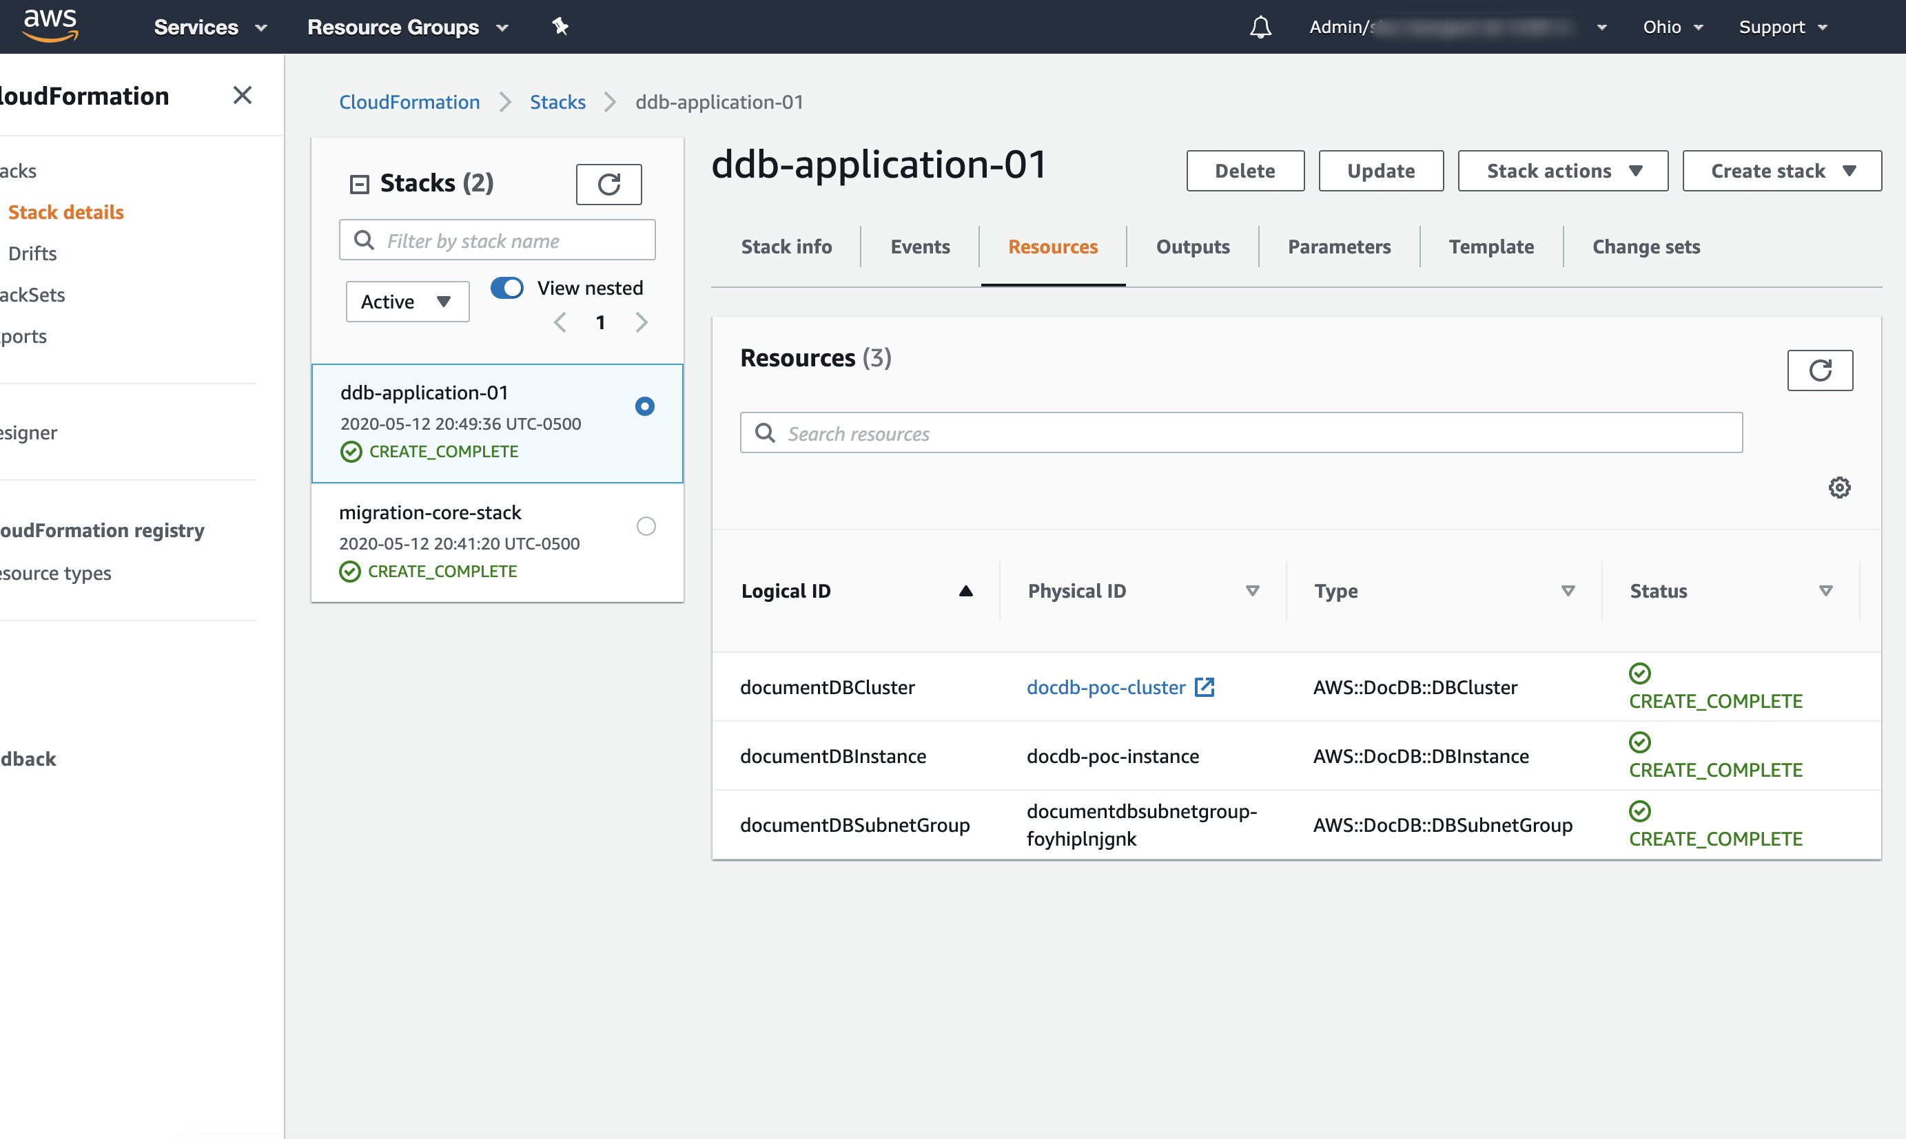The width and height of the screenshot is (1906, 1139).
Task: Open the Active status filter dropdown
Action: pyautogui.click(x=407, y=302)
